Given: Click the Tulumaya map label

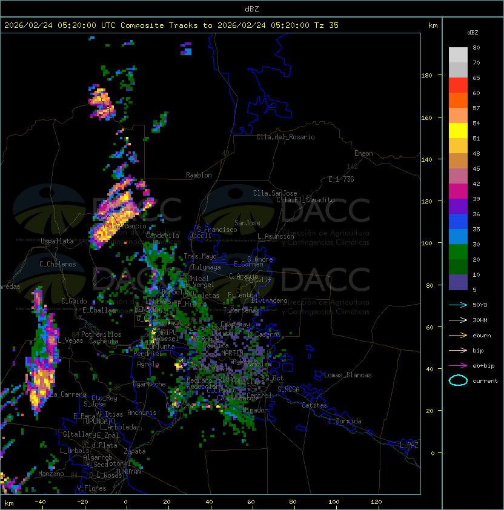Looking at the screenshot, I should coord(207,267).
